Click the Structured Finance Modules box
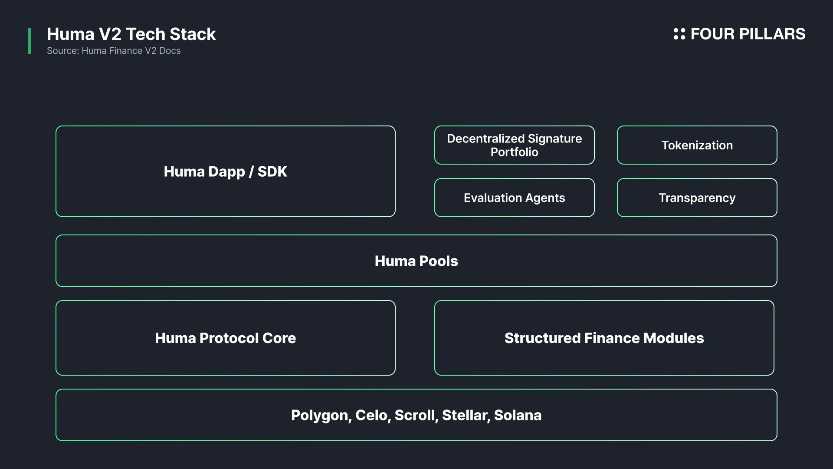The height and width of the screenshot is (469, 833). tap(604, 338)
